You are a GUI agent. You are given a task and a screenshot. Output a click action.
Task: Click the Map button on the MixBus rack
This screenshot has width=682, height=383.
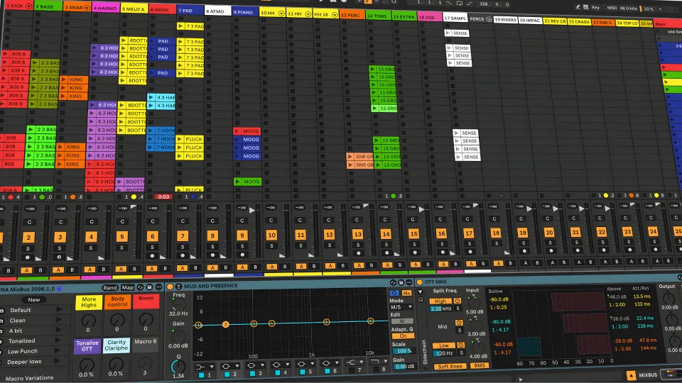127,287
